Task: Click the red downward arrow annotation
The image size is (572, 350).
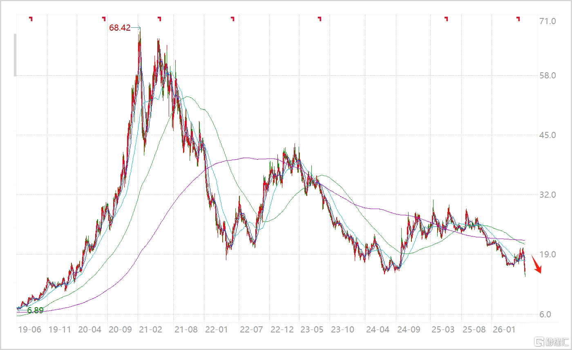Action: [536, 264]
